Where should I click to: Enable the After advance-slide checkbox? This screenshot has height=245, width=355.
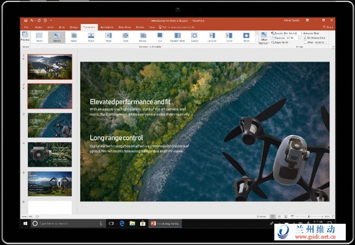click(x=305, y=42)
